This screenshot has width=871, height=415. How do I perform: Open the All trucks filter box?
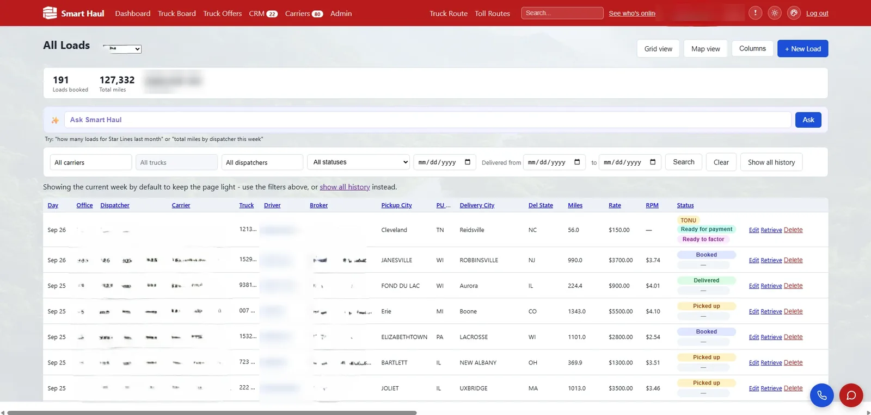pos(177,162)
